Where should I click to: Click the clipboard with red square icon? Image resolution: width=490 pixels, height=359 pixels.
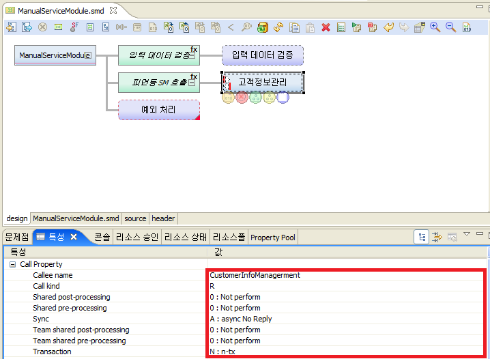click(x=372, y=27)
